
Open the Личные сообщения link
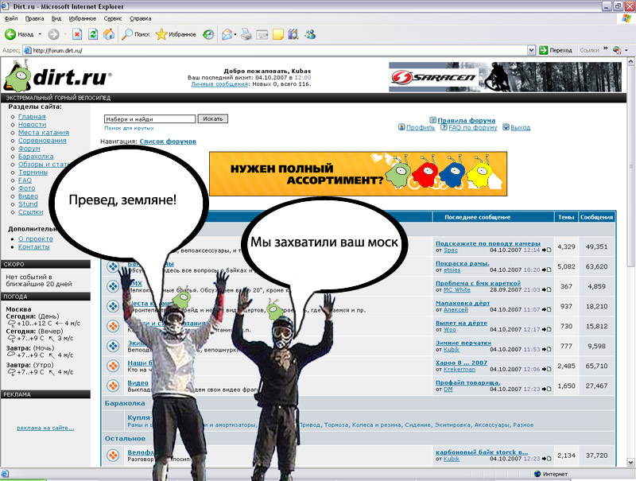[219, 84]
